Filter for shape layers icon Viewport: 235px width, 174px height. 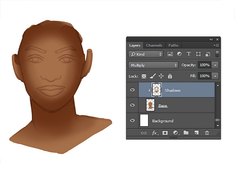(198, 54)
